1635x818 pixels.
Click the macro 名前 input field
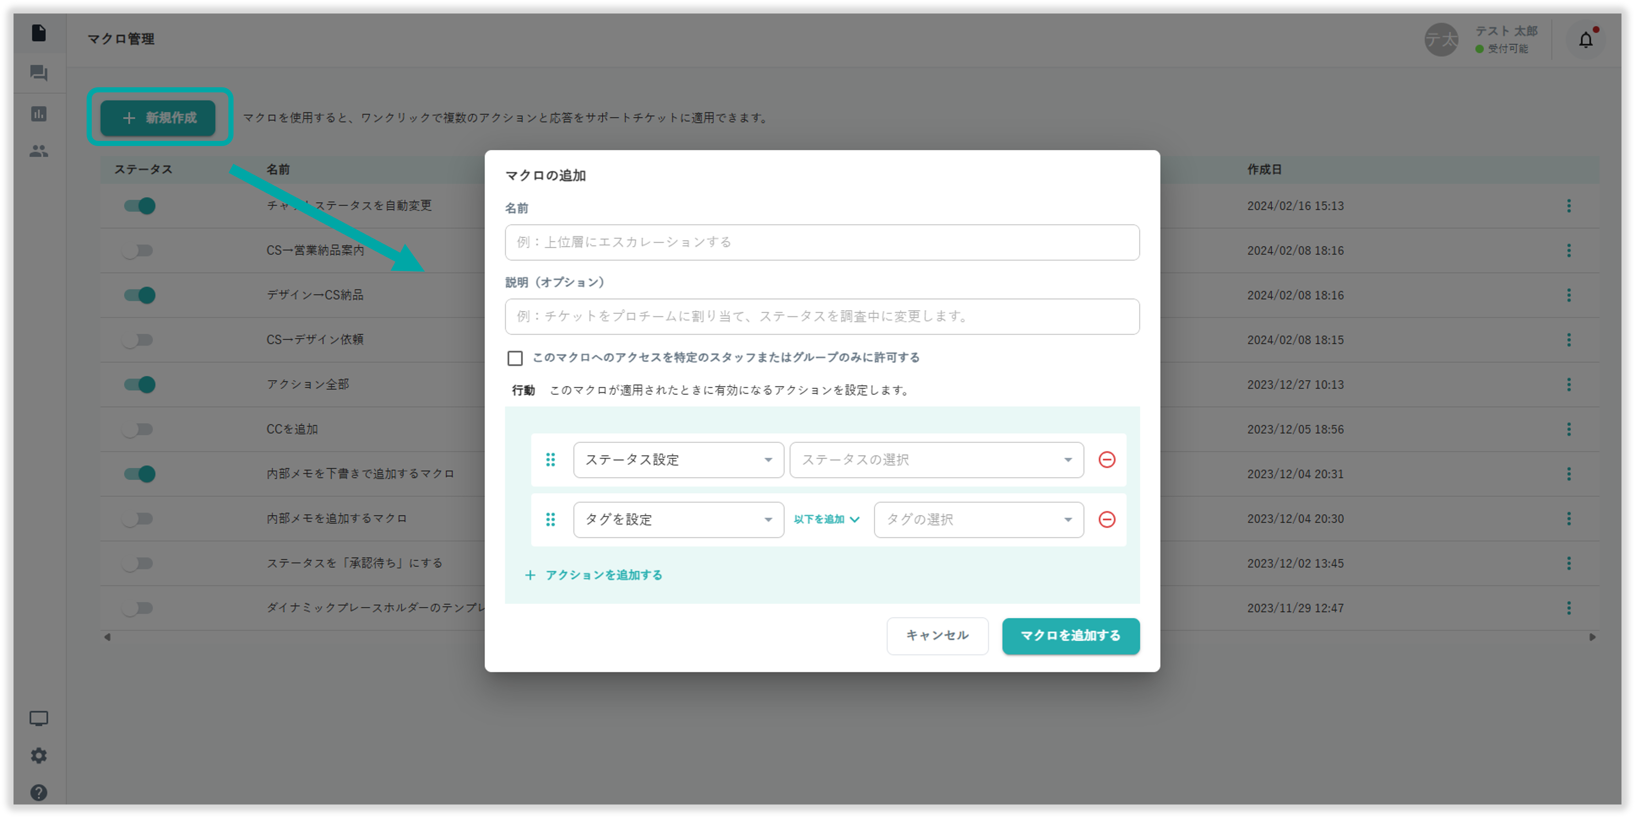coord(822,242)
